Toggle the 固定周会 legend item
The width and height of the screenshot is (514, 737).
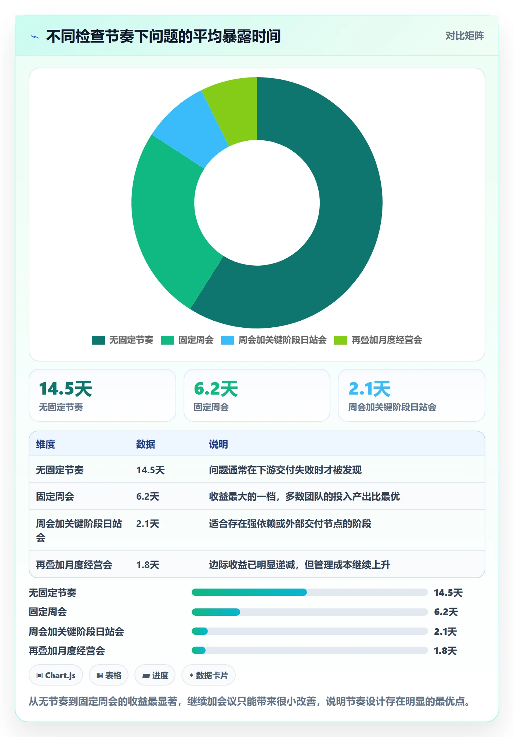[x=187, y=340]
